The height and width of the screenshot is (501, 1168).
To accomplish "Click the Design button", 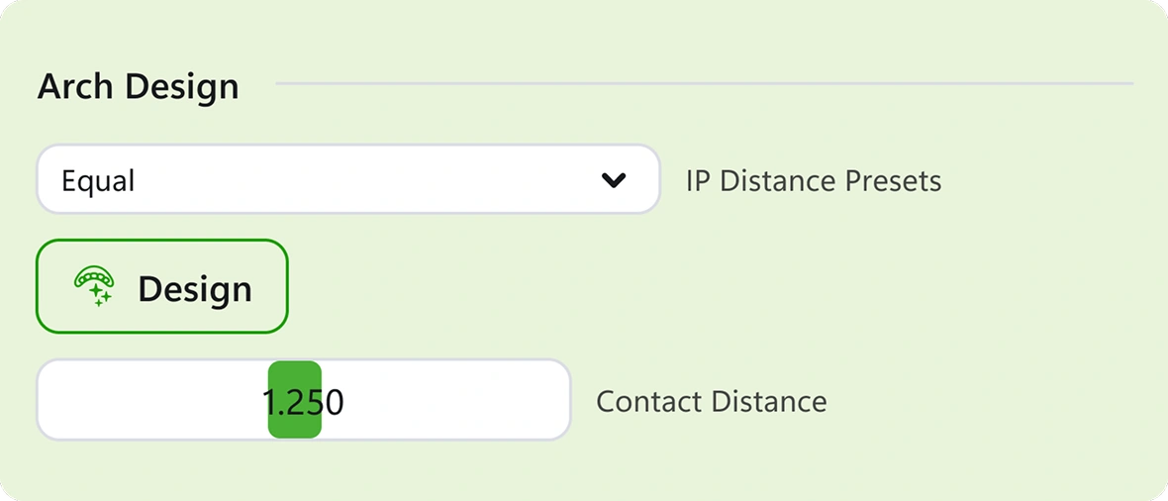I will 161,286.
